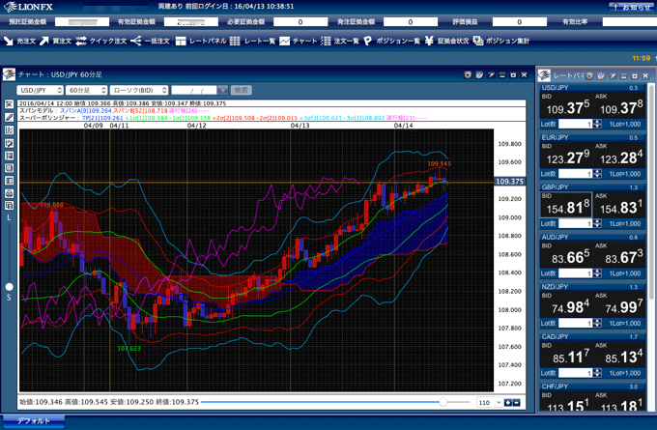Screen dimensions: 657x430
Task: Open rate panel window gear settings
Action: (589, 75)
